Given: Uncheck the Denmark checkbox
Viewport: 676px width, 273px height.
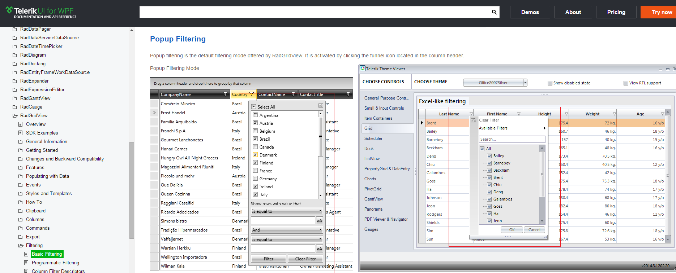Looking at the screenshot, I should pos(256,155).
